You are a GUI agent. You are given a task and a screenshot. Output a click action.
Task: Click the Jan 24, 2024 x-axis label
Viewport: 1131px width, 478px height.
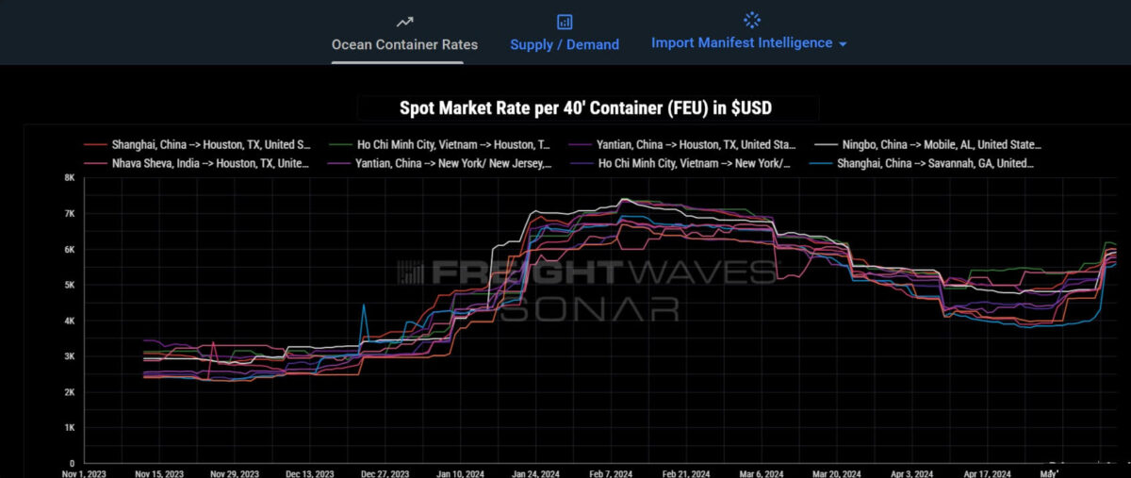point(534,473)
